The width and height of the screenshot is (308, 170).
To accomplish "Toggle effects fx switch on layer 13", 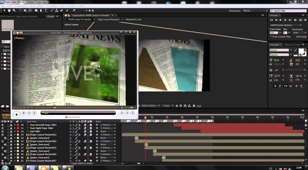I will click(x=80, y=135).
